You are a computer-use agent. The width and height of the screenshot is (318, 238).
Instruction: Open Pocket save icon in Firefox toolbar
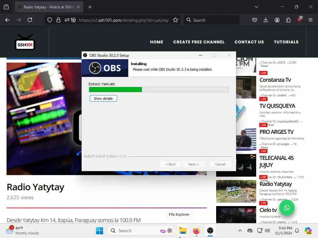[255, 20]
